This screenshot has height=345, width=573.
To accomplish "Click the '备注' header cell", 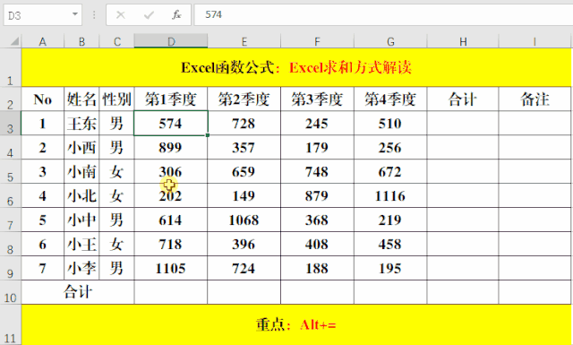I will tap(535, 99).
